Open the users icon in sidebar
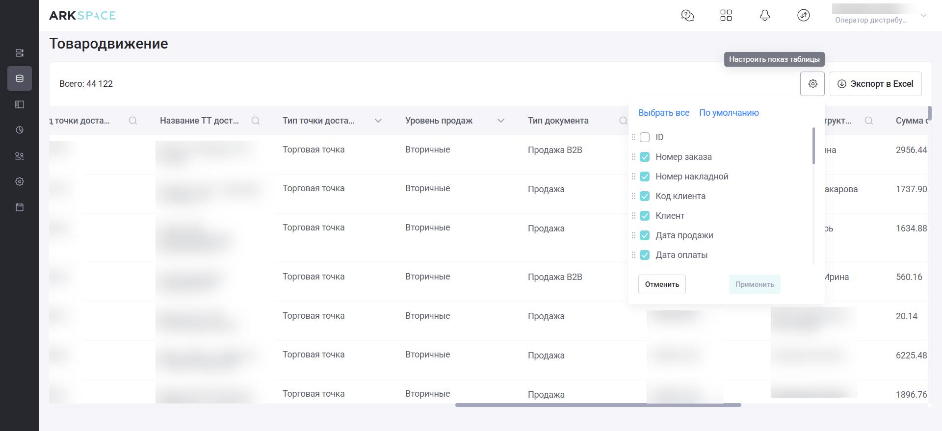The height and width of the screenshot is (431, 942). click(x=20, y=156)
